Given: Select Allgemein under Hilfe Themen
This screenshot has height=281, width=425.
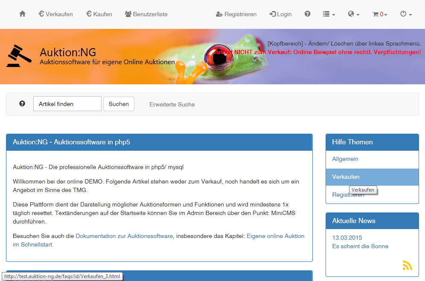Looking at the screenshot, I should pyautogui.click(x=345, y=159).
